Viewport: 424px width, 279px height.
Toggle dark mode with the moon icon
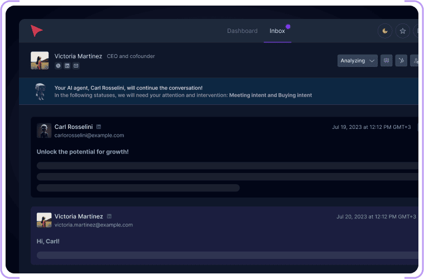385,31
